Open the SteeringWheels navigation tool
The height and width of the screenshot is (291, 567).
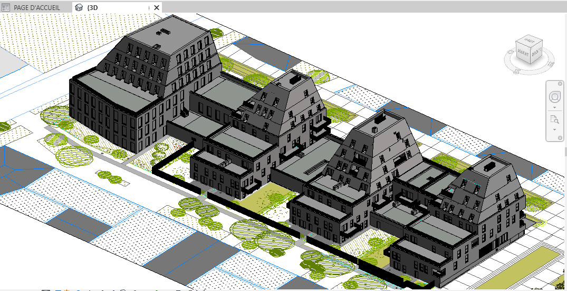pos(554,97)
